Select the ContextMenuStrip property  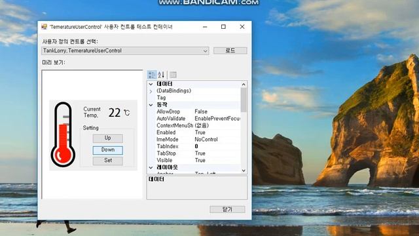[175, 125]
